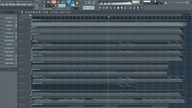This screenshot has height=108, width=192.
Task: Select the Keys channel button
Action: (9, 22)
